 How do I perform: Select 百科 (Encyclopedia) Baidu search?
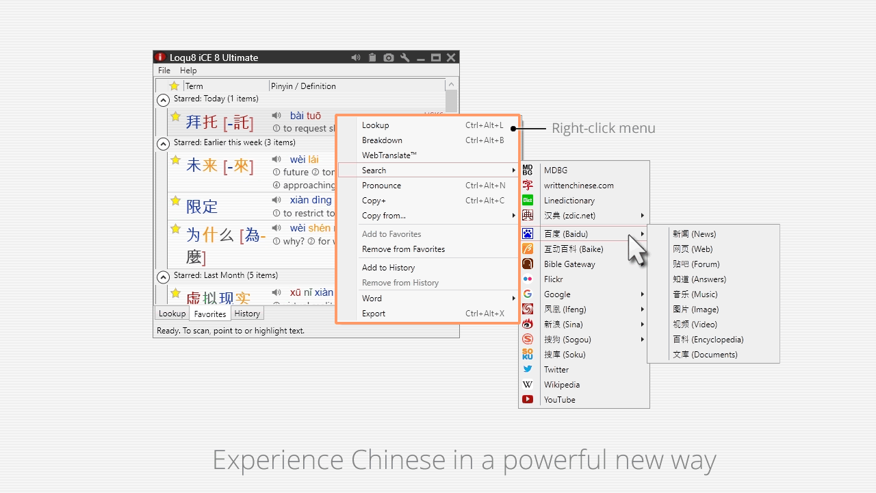click(713, 340)
